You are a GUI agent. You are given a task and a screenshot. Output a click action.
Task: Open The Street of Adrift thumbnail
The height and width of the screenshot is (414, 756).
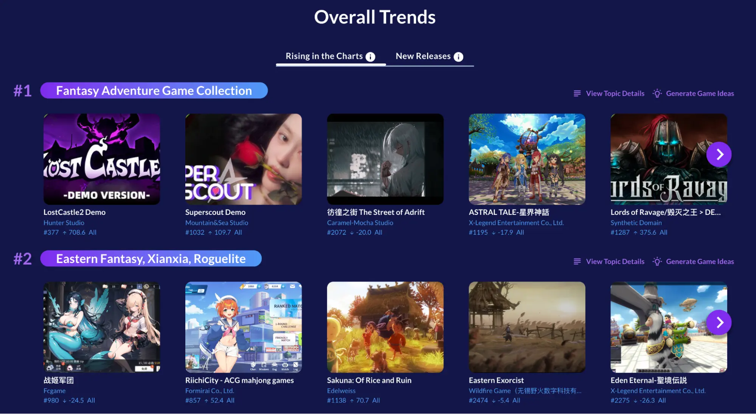click(x=385, y=159)
